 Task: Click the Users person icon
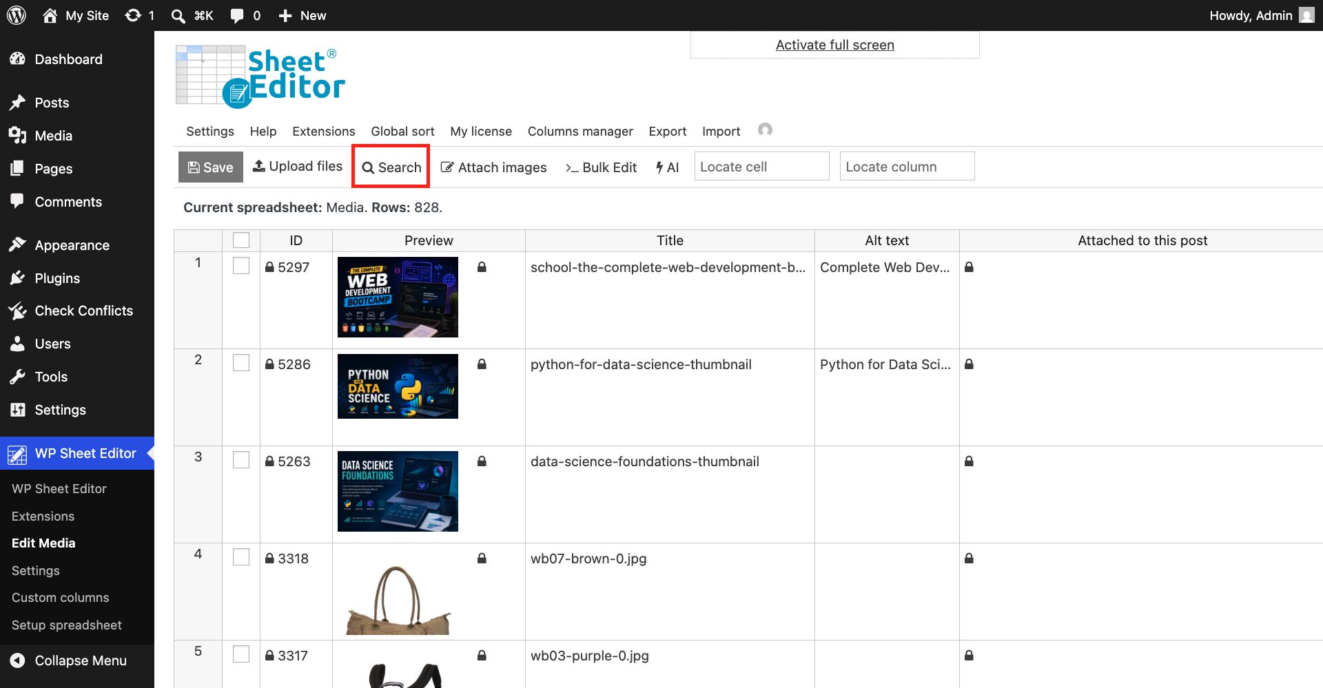(x=18, y=344)
